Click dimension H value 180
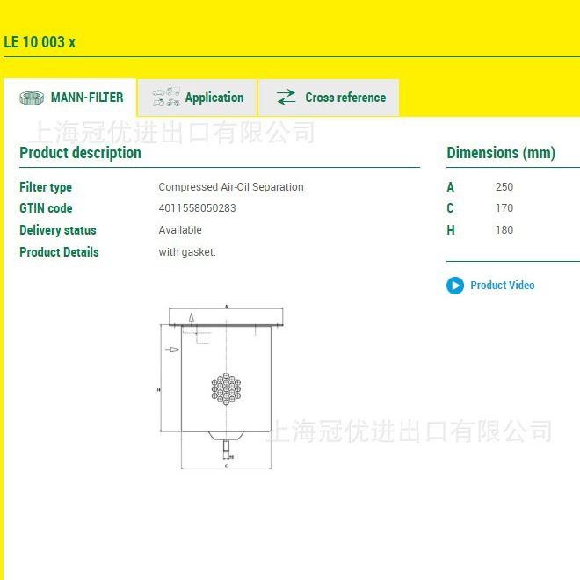Viewport: 580px width, 580px height. [504, 230]
